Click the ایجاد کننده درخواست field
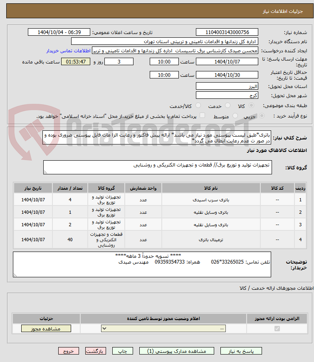314x362 pixels. click(x=175, y=51)
